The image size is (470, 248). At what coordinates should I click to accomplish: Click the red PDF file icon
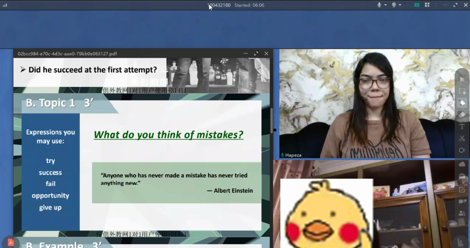(11, 242)
